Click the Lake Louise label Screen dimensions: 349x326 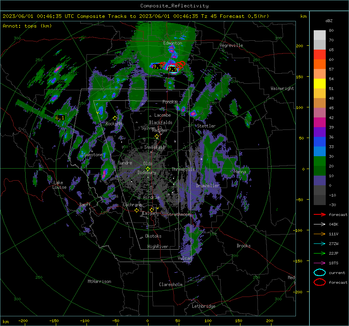pos(59,185)
